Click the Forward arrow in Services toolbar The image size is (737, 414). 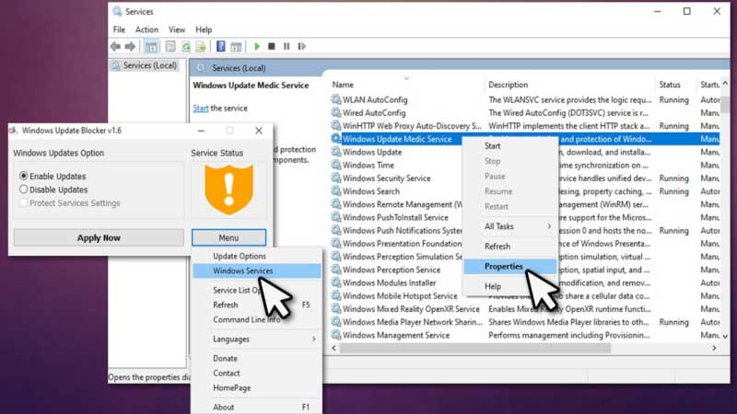tap(130, 47)
